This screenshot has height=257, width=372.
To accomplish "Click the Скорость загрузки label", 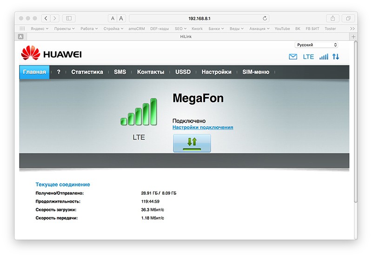I will [x=56, y=210].
